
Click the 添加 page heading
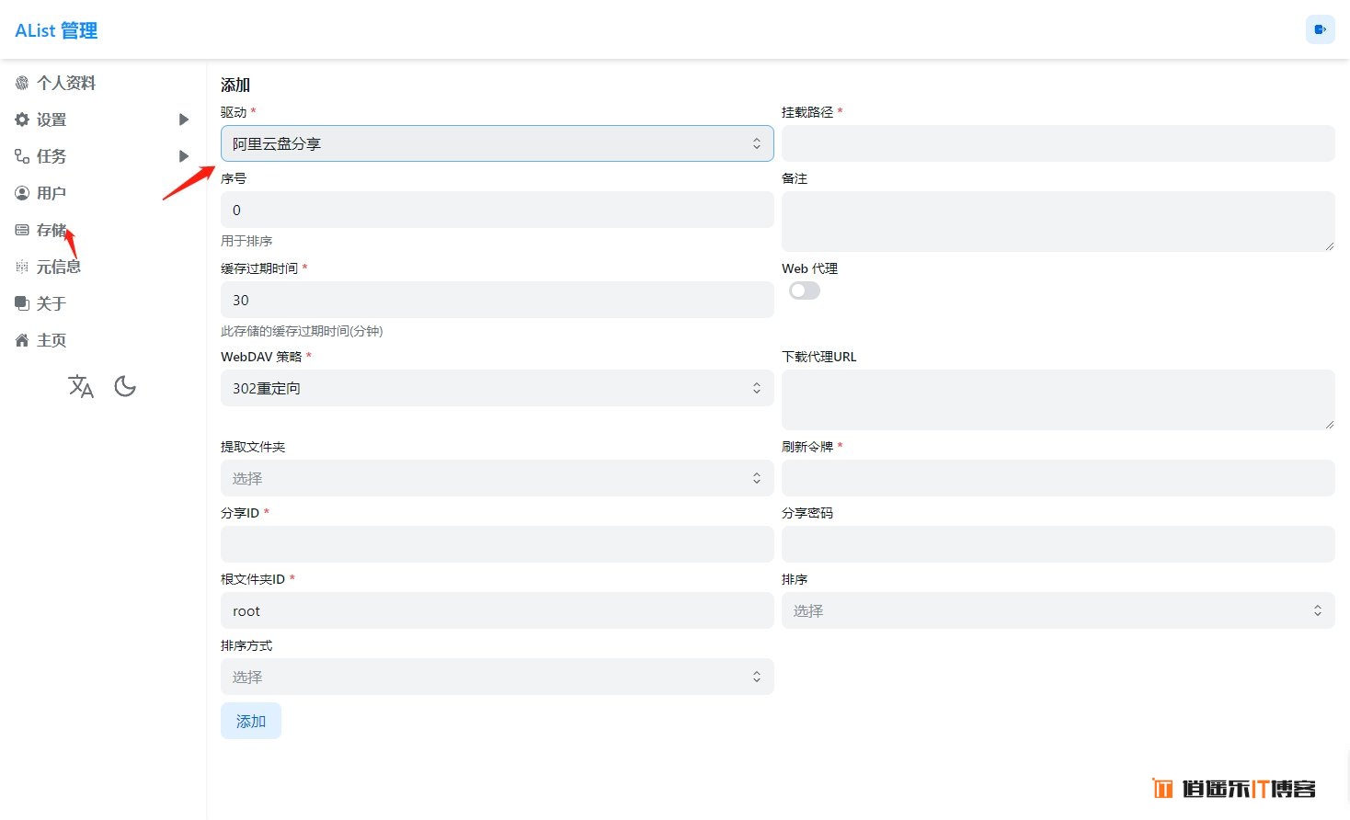coord(235,85)
